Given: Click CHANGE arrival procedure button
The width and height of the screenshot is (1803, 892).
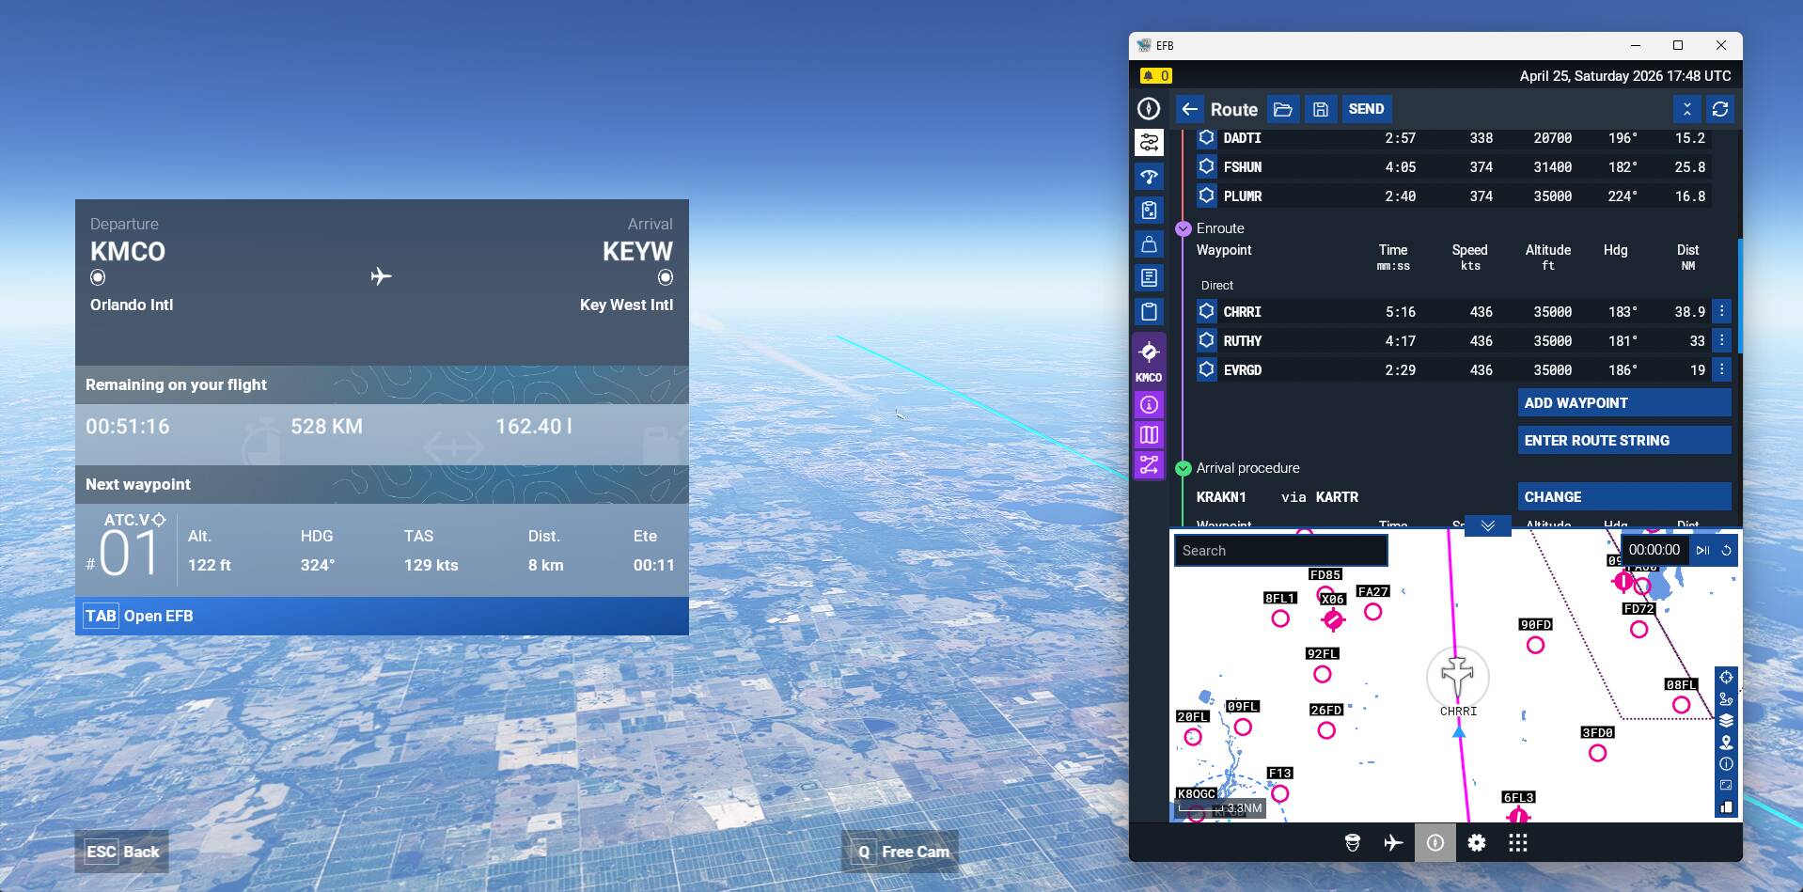Looking at the screenshot, I should (x=1624, y=497).
